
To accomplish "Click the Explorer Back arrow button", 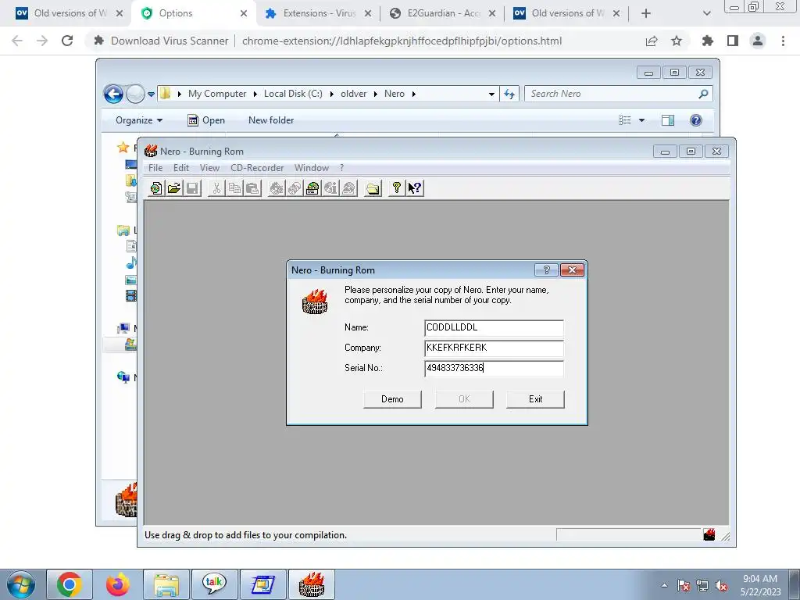I will pos(113,94).
